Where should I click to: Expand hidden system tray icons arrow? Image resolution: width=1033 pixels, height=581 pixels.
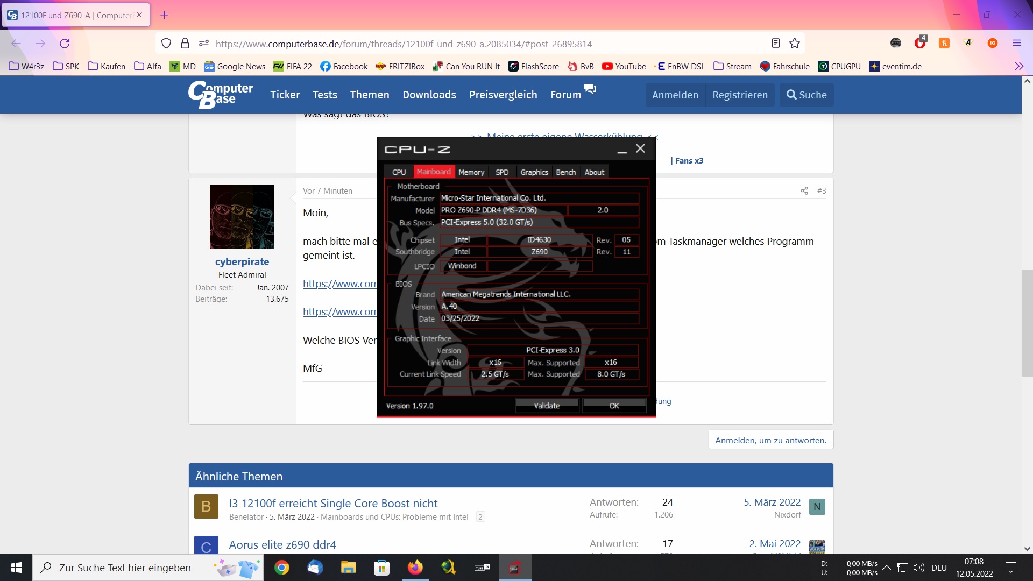pyautogui.click(x=887, y=568)
